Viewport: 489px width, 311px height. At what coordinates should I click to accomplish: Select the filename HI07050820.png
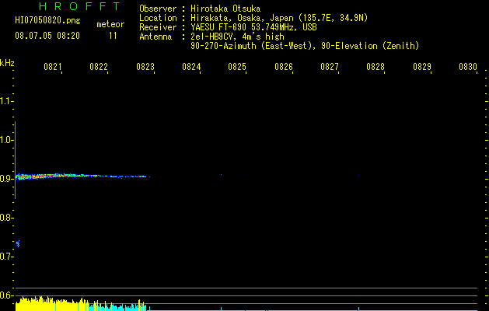coord(47,21)
